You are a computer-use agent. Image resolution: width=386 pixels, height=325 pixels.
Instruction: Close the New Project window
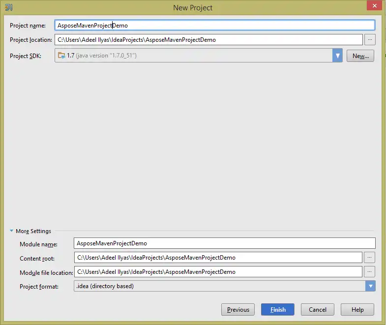pyautogui.click(x=374, y=6)
